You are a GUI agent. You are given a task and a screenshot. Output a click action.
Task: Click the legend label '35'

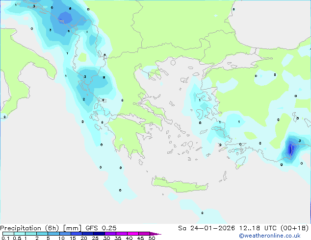tap(118, 238)
